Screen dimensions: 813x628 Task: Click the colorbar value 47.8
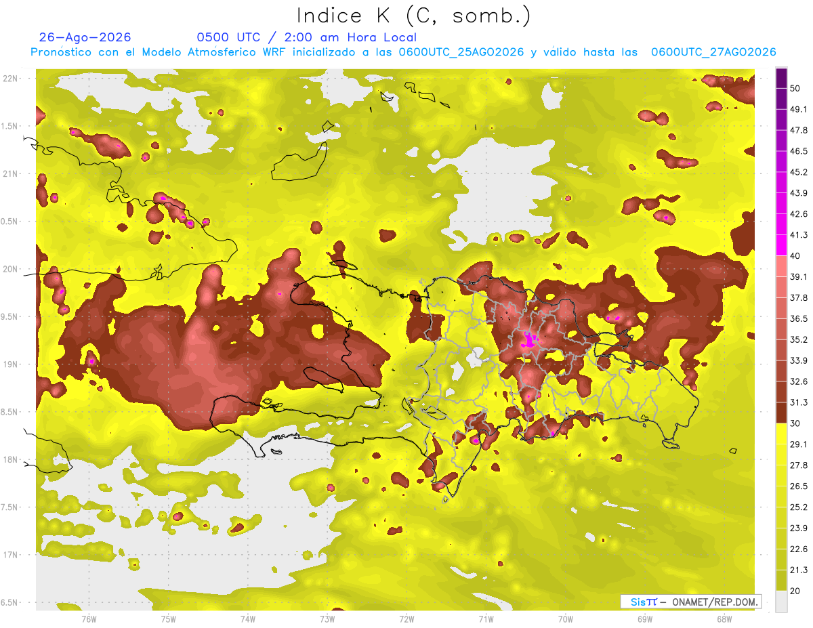pos(799,130)
